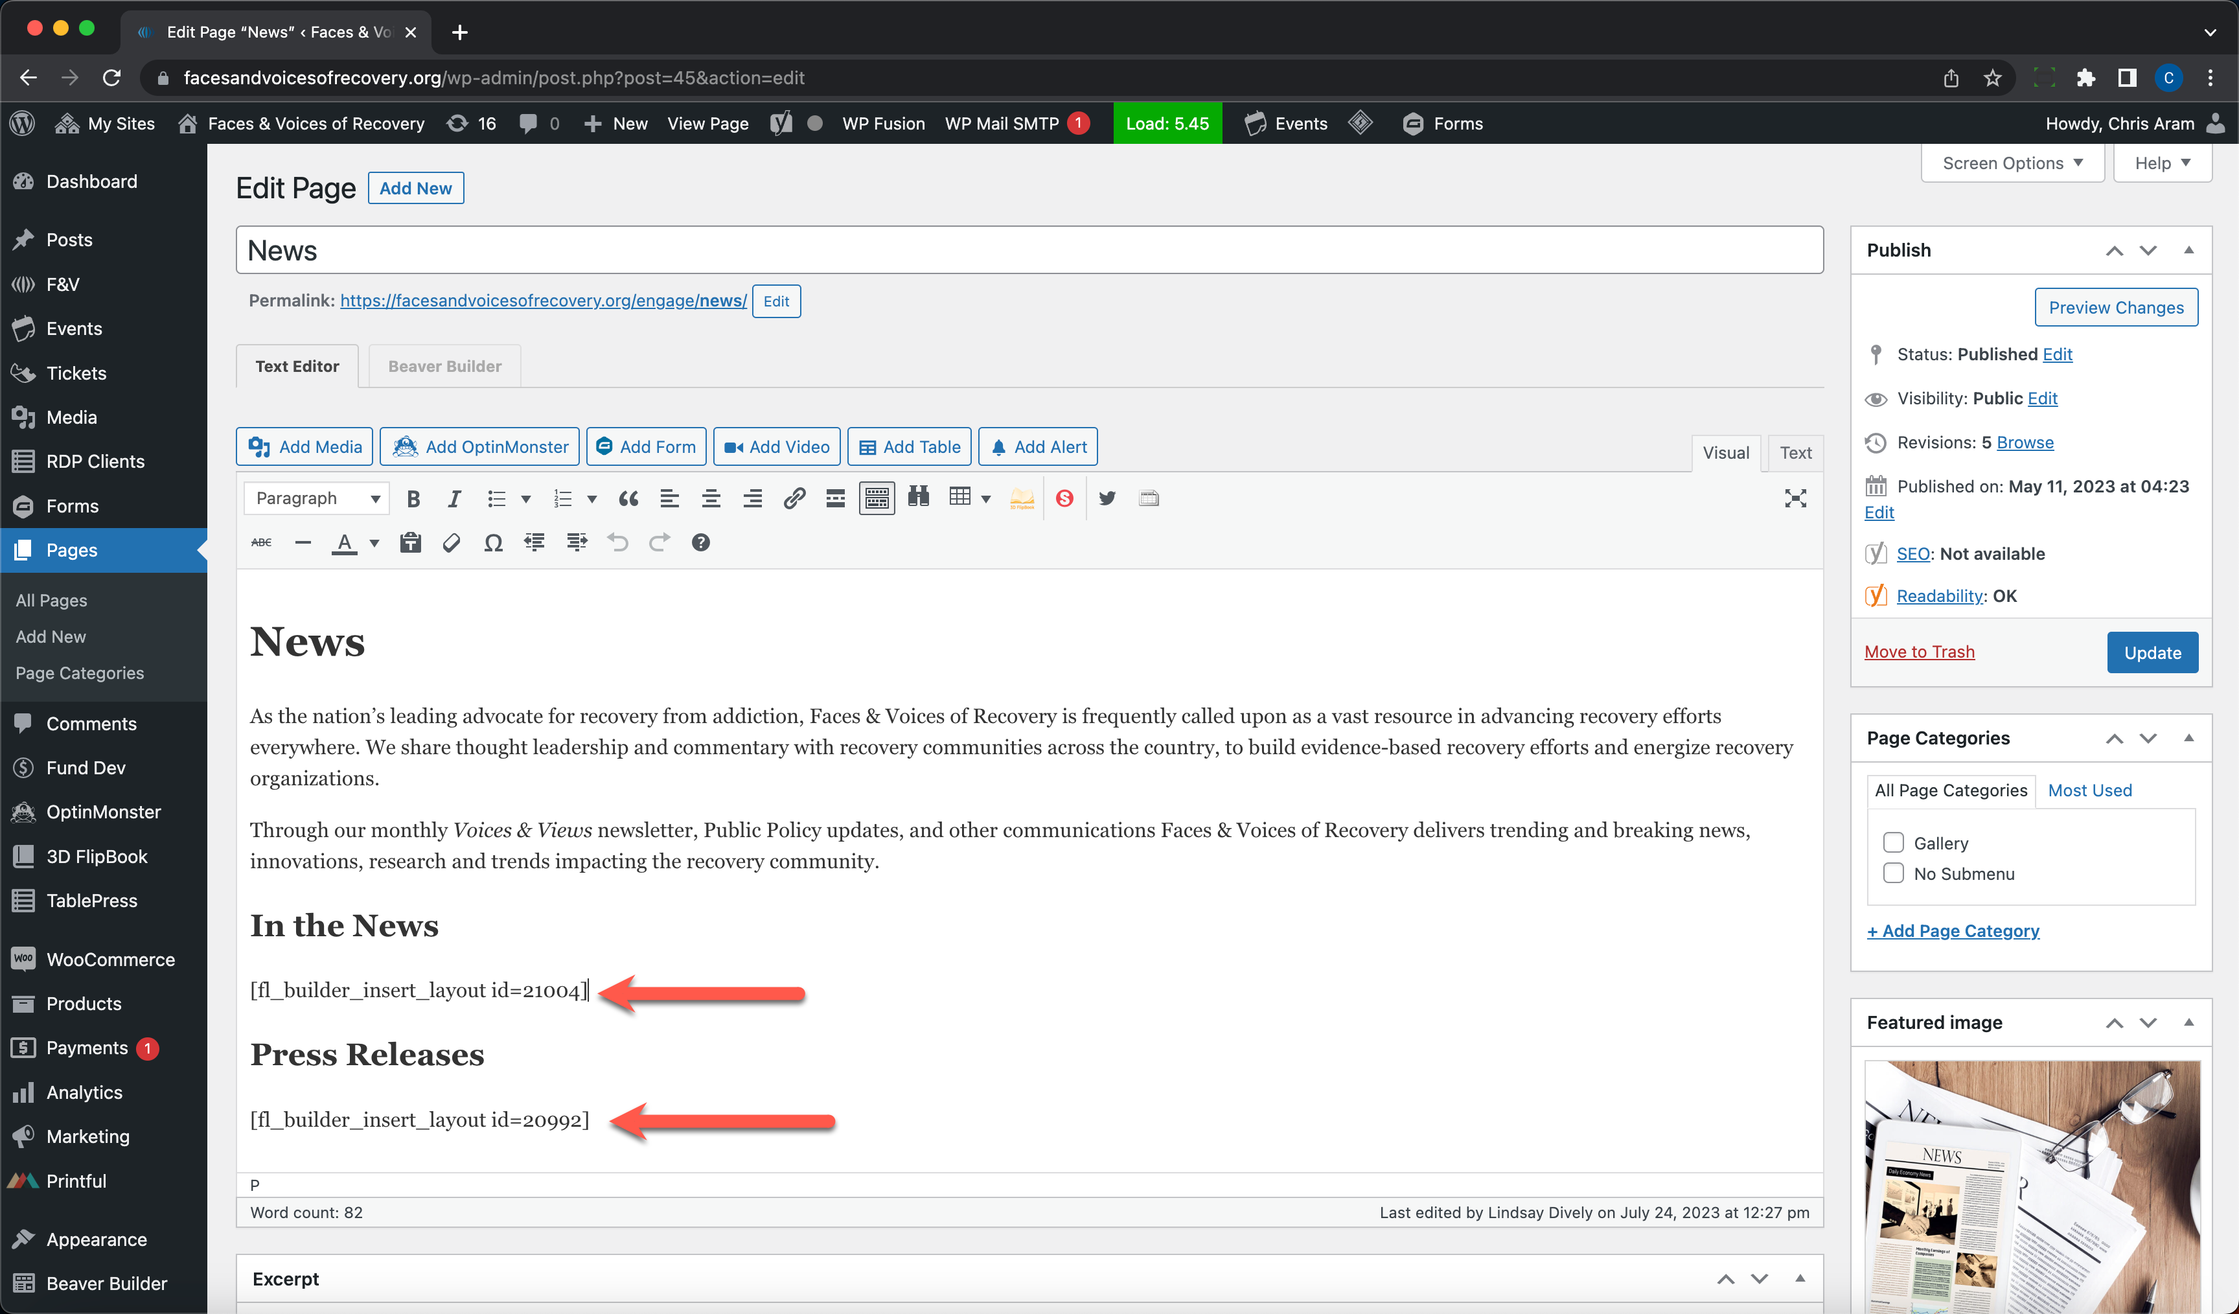
Task: Click the blue Update button
Action: coord(2152,652)
